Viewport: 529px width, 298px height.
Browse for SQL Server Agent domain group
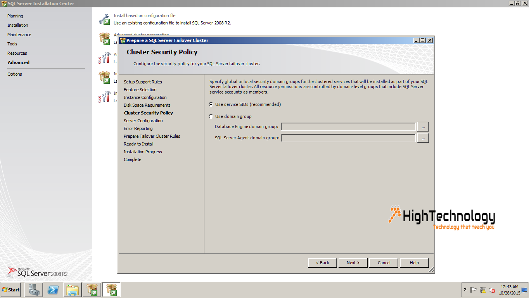tap(423, 138)
